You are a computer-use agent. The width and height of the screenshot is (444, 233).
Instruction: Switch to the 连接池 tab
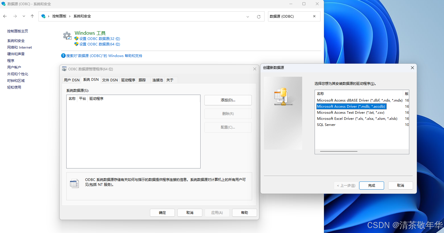(x=158, y=80)
